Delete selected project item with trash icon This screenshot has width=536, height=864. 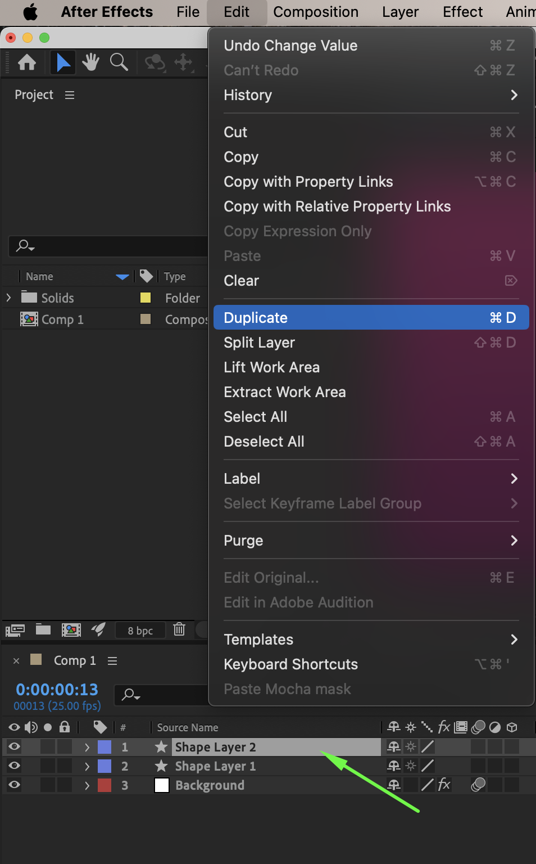click(x=179, y=629)
